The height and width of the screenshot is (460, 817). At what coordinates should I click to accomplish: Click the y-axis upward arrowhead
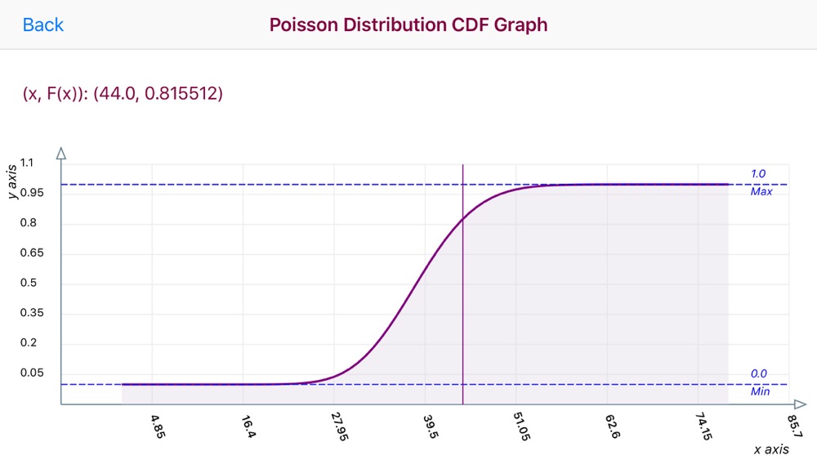pyautogui.click(x=61, y=153)
